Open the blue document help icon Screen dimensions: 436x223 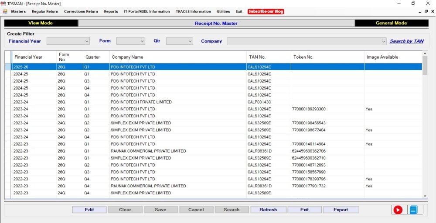(413, 210)
